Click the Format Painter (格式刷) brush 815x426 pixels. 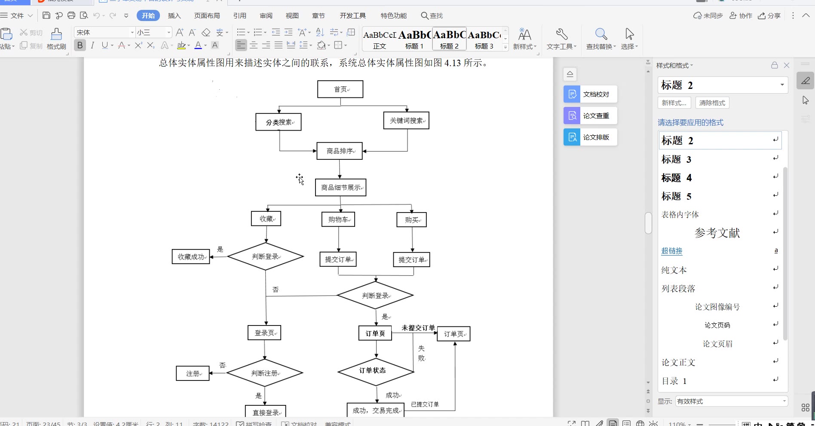point(56,39)
